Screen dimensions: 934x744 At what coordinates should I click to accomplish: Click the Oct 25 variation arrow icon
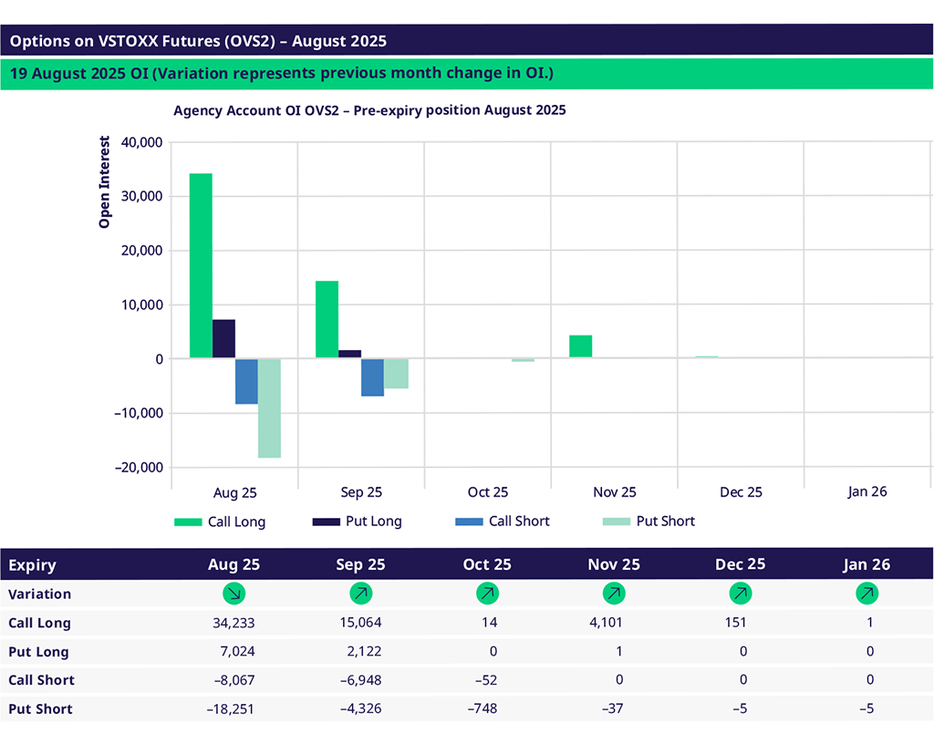(x=488, y=594)
